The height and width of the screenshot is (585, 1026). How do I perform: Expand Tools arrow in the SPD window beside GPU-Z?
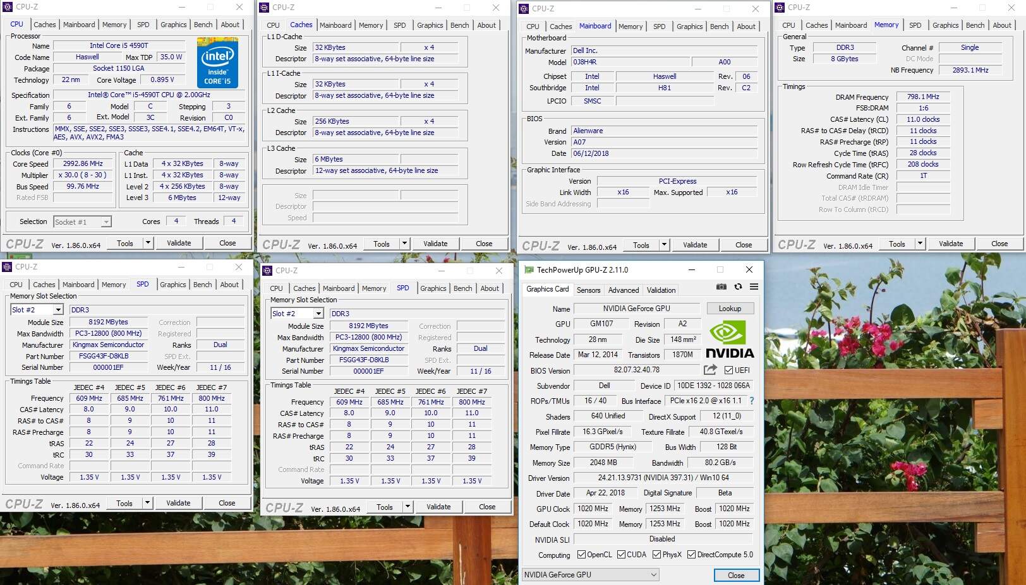coord(407,507)
